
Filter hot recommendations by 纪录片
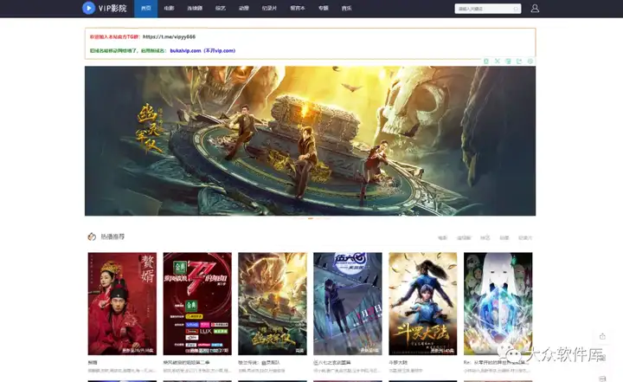click(x=525, y=237)
